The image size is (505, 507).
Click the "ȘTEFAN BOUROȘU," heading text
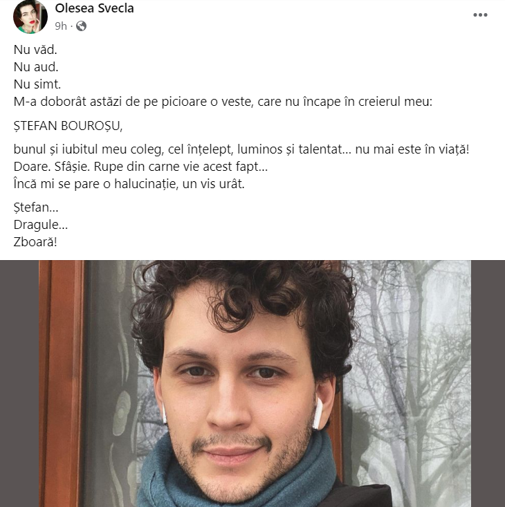pyautogui.click(x=68, y=126)
